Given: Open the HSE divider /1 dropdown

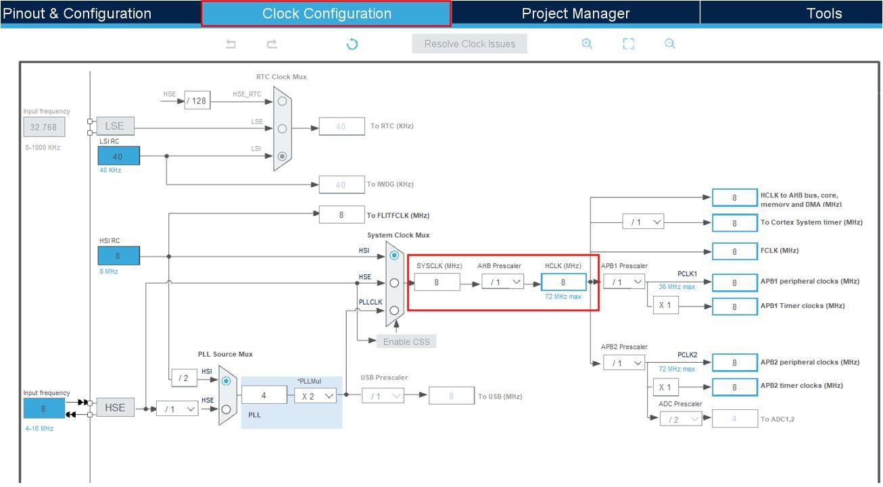Looking at the screenshot, I should point(177,409).
